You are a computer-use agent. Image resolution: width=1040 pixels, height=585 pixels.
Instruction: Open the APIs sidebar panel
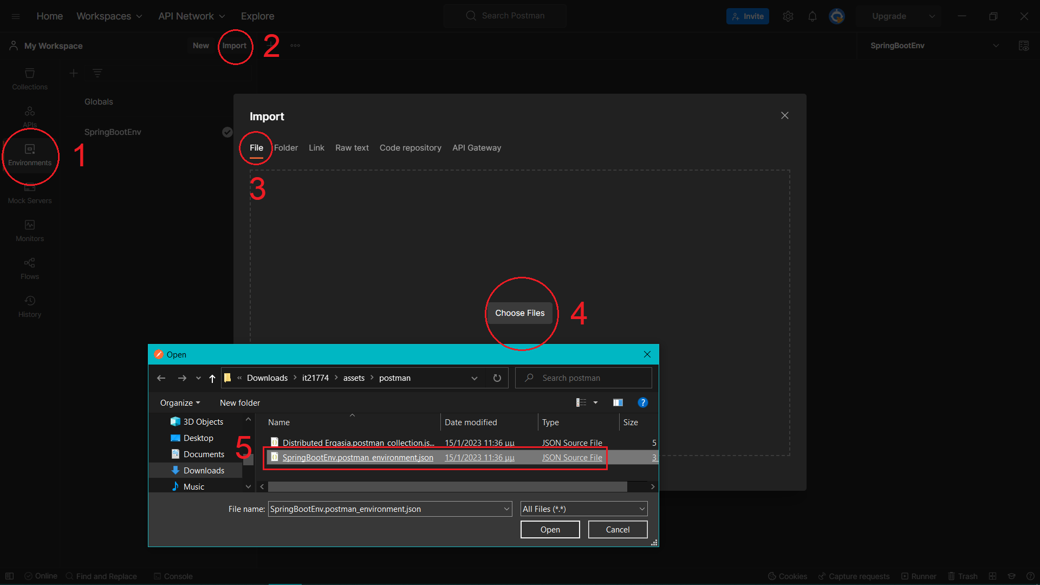pos(30,116)
